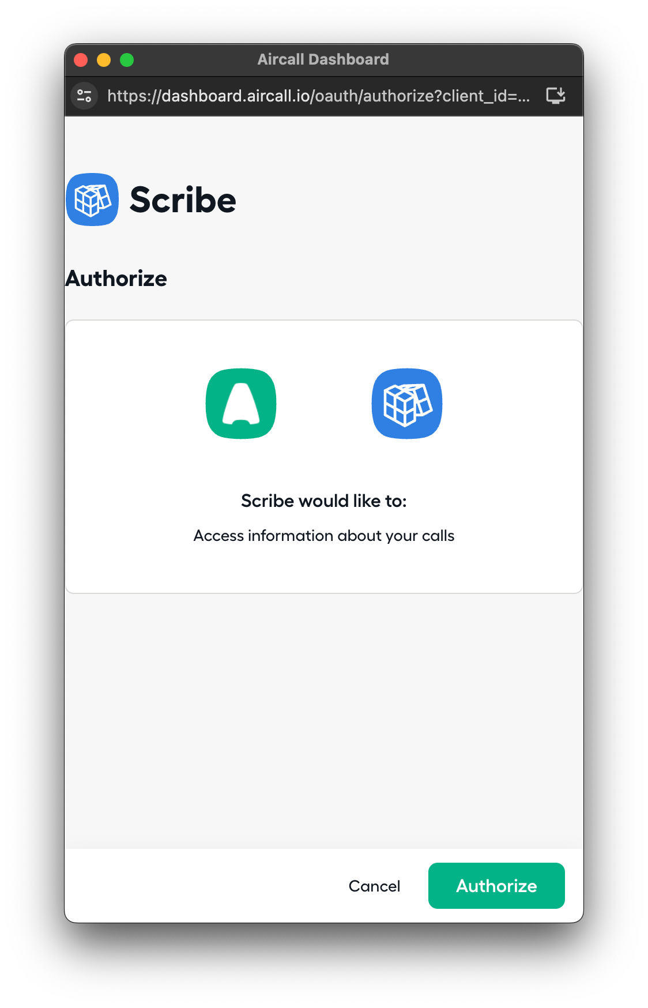
Task: Click the white permissions card area
Action: pyautogui.click(x=324, y=457)
